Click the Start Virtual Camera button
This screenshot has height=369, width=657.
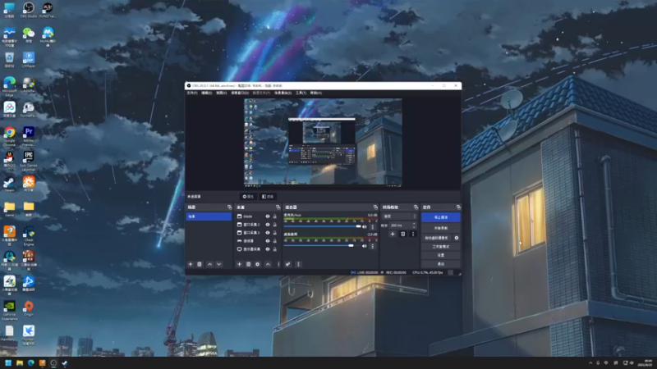[437, 238]
